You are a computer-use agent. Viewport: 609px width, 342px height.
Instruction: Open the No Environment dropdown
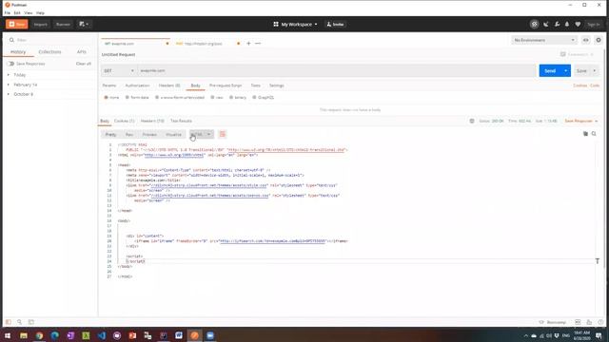543,40
